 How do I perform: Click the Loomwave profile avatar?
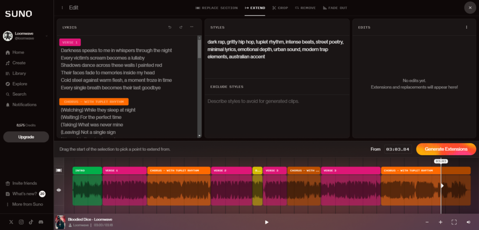pyautogui.click(x=7, y=36)
